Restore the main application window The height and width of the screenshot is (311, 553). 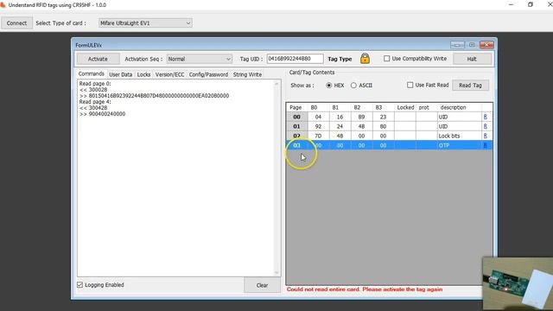point(530,5)
